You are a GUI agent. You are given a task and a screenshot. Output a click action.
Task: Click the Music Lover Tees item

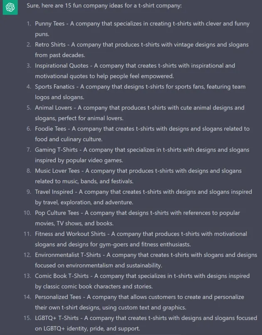point(138,176)
